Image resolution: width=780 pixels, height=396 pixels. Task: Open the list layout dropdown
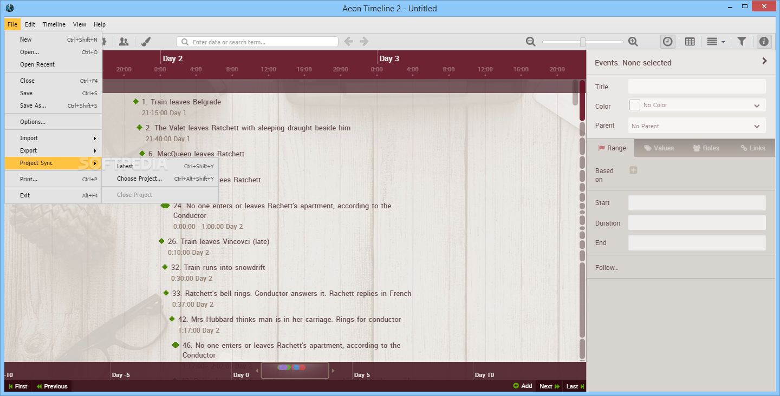[x=716, y=42]
